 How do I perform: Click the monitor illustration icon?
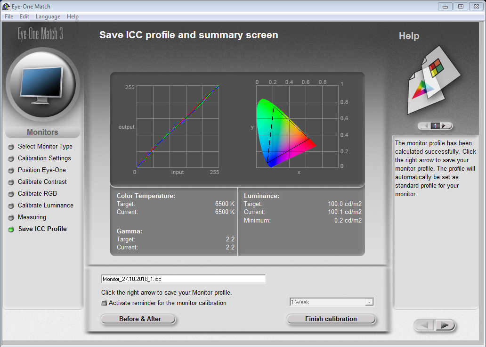pos(42,85)
